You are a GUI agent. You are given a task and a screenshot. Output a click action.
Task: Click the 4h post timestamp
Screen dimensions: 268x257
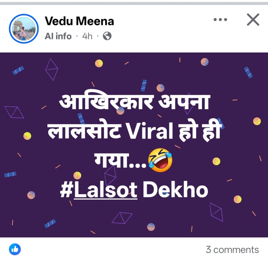click(x=87, y=36)
